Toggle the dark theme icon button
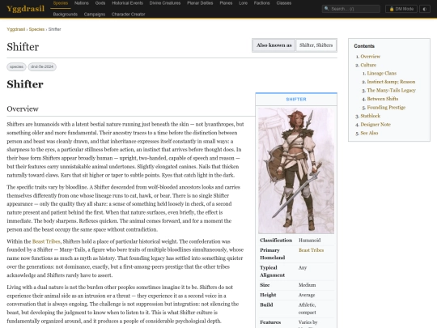Screen dimensions: 437x328 tap(425, 9)
